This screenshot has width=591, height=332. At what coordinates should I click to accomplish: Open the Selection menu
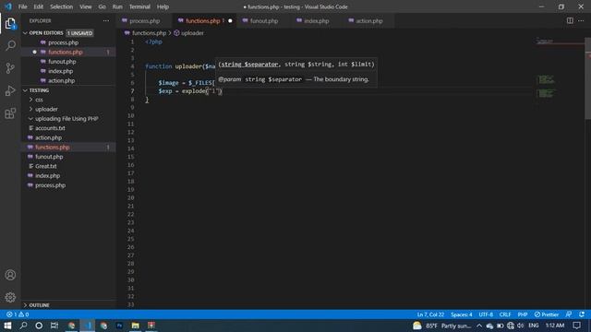point(62,6)
